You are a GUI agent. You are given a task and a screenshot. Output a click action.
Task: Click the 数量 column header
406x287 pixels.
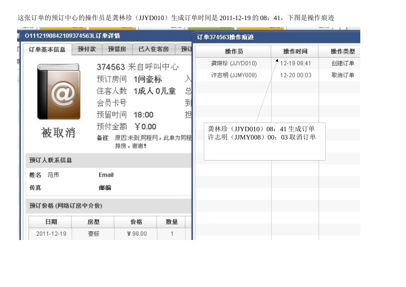pos(171,222)
